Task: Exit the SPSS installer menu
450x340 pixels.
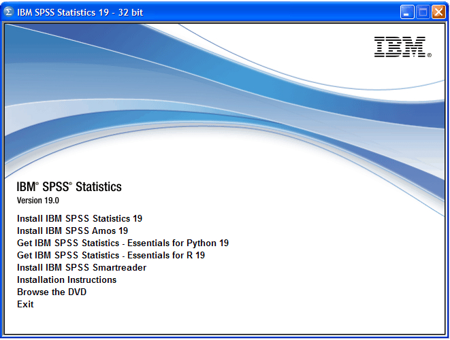Action: 25,304
